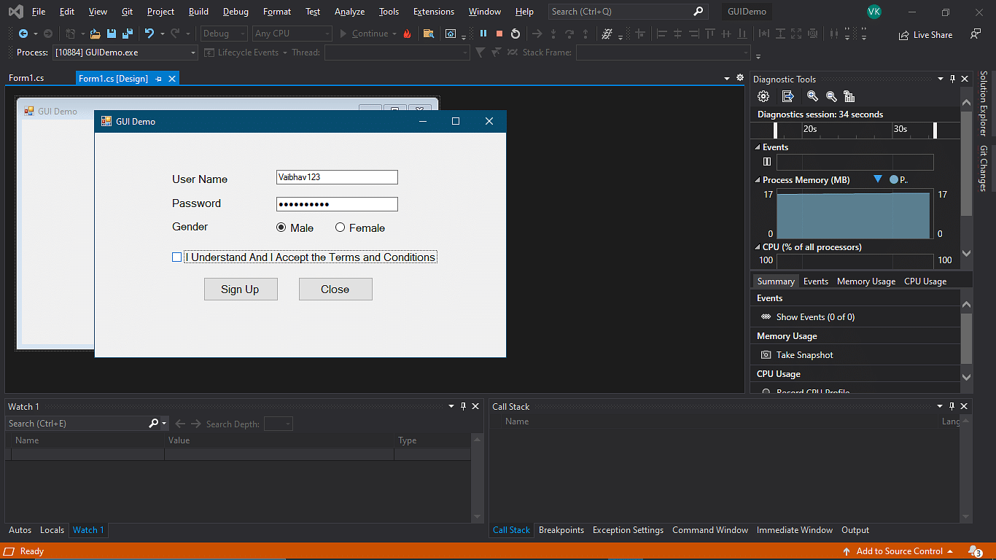Click diagnostics timeline left selection handle
The height and width of the screenshot is (560, 996).
pos(775,130)
